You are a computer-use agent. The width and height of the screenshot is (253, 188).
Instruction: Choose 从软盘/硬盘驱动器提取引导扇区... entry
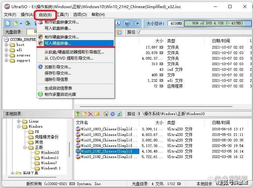point(76,52)
